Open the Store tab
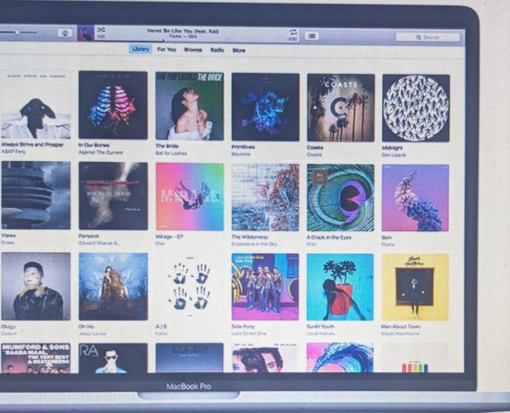 pos(239,51)
